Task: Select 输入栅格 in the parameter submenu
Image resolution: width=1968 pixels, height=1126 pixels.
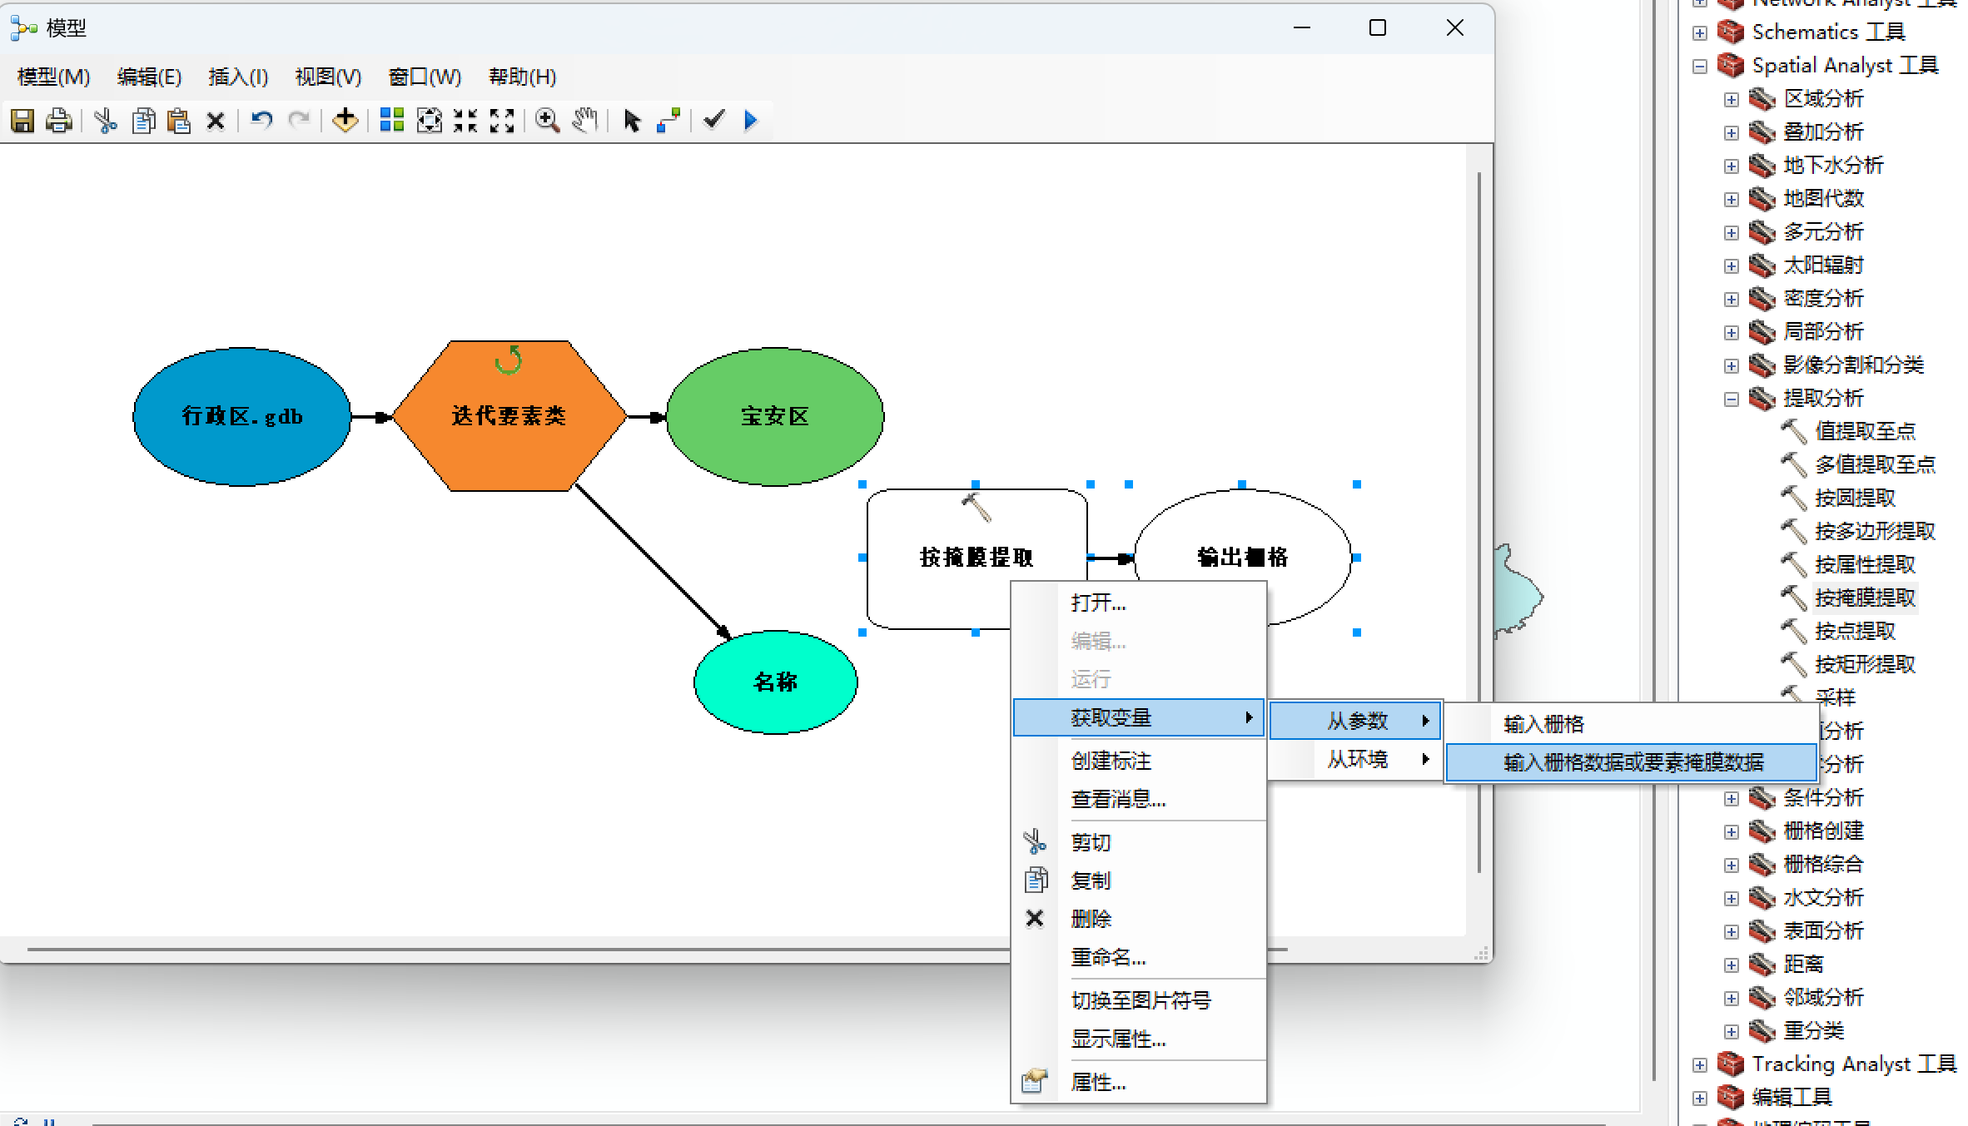Action: coord(1543,724)
